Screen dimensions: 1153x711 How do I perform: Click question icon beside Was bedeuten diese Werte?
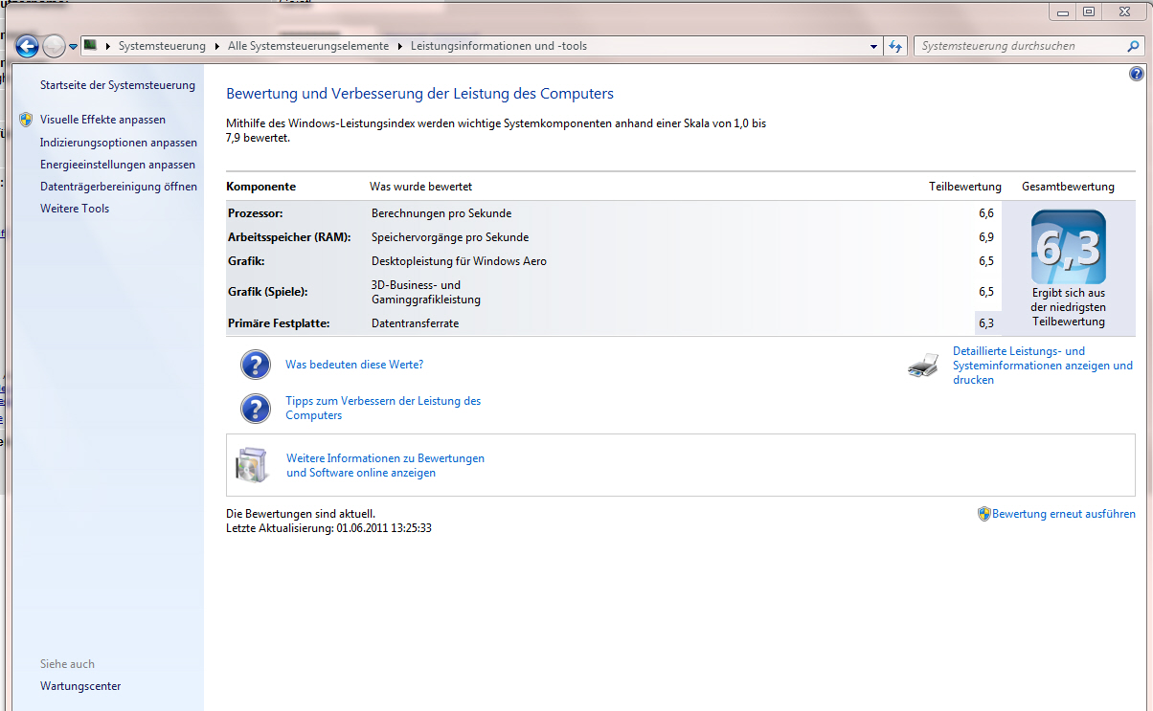pos(256,365)
